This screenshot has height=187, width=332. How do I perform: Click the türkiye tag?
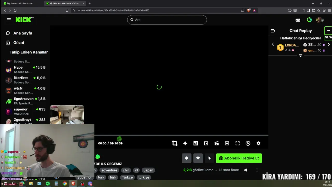tap(144, 177)
